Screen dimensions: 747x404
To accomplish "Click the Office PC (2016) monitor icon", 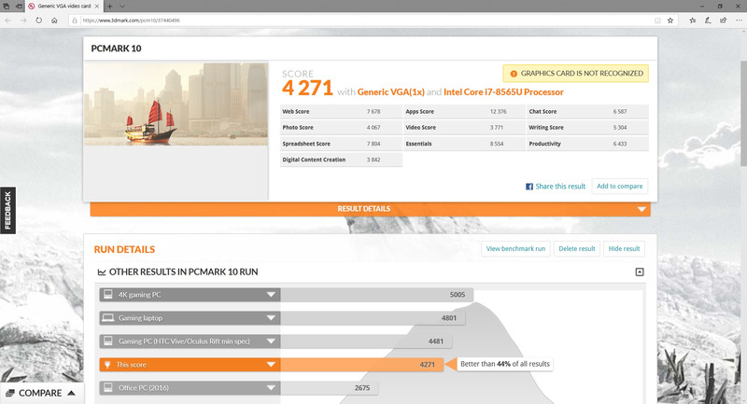I will [108, 388].
